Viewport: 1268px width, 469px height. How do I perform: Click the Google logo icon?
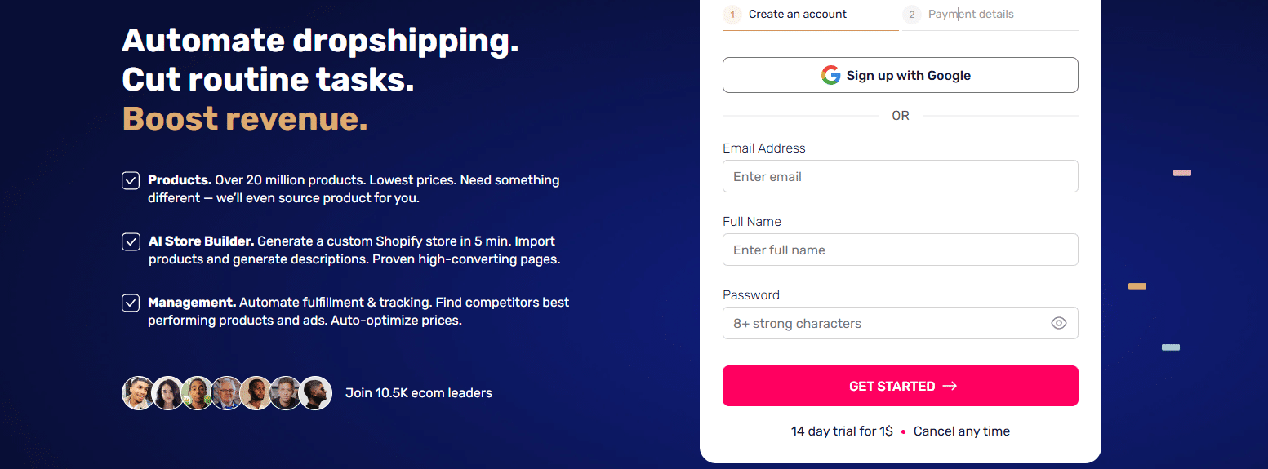pyautogui.click(x=830, y=76)
